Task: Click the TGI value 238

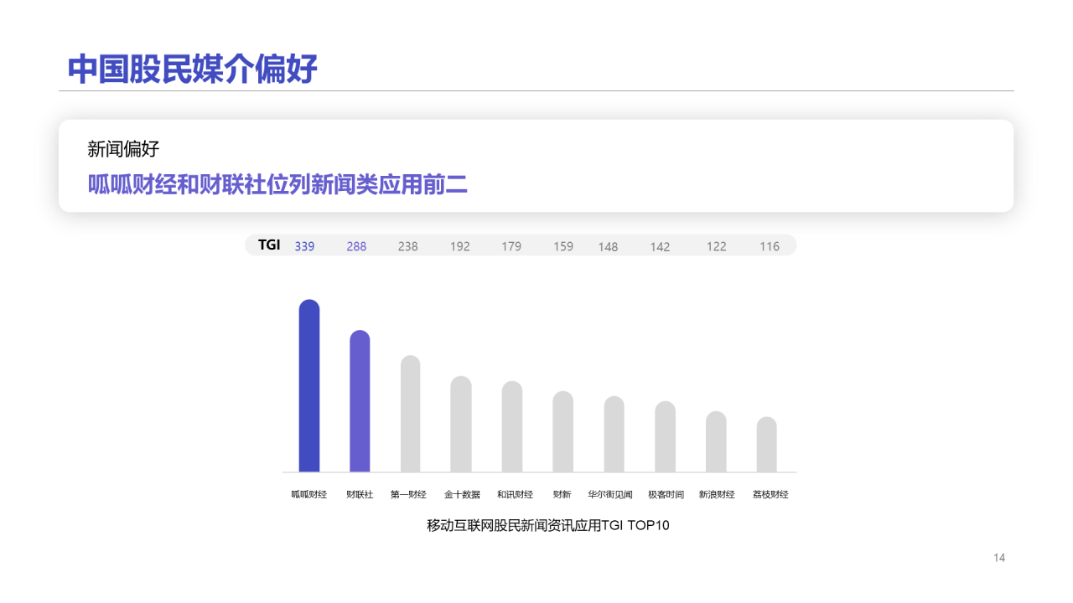Action: pyautogui.click(x=407, y=246)
